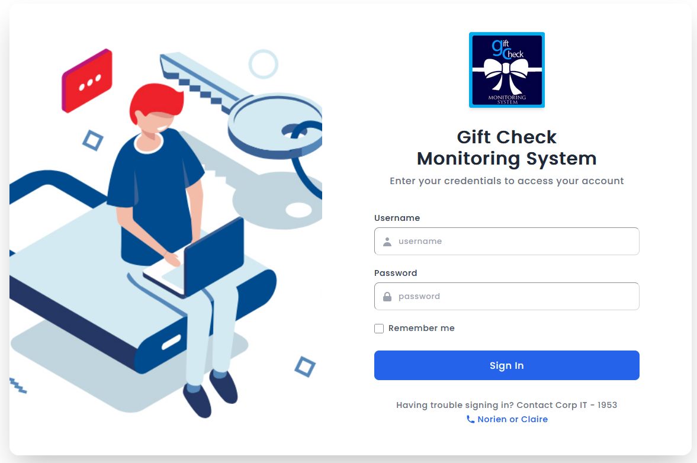Open the Norien or Claire contact link
This screenshot has height=463, width=697.
[512, 419]
